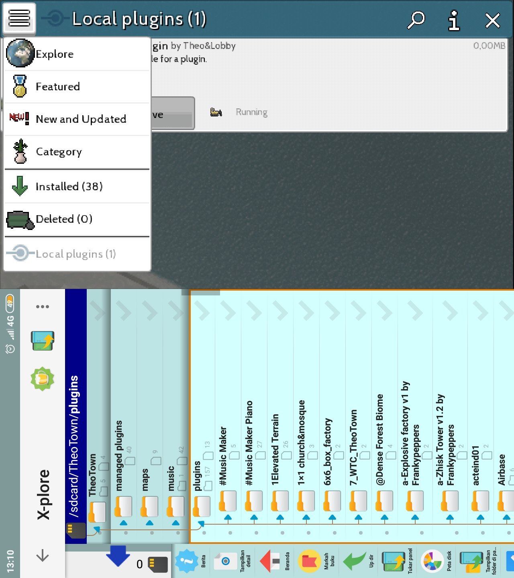Image resolution: width=514 pixels, height=578 pixels.
Task: Open the plugins folder row
Action: point(203,416)
